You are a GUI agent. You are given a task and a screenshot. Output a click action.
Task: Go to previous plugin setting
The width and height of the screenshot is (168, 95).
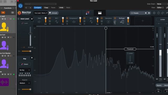click(x=26, y=8)
